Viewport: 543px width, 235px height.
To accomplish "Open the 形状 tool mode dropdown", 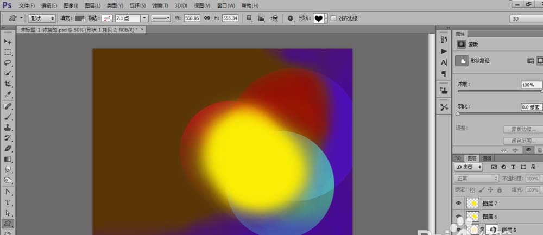I will click(42, 18).
